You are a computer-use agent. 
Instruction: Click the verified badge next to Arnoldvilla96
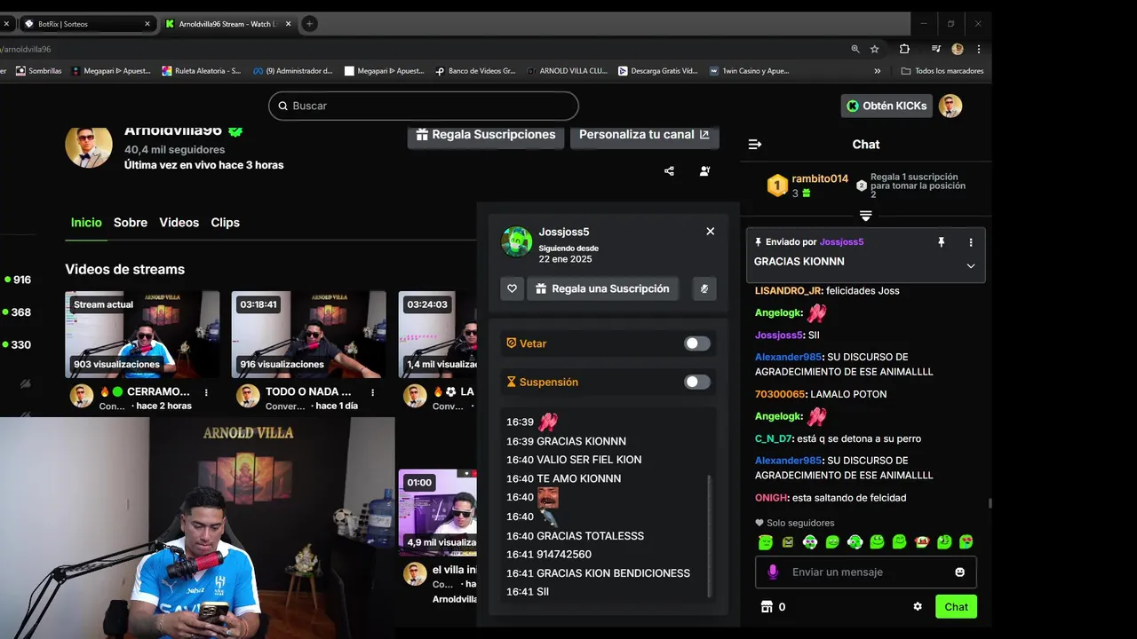(x=235, y=130)
